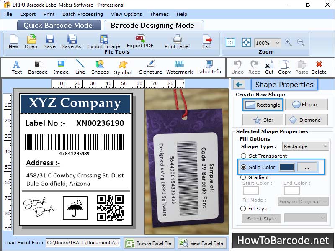Select the Watermark tool

(x=179, y=67)
